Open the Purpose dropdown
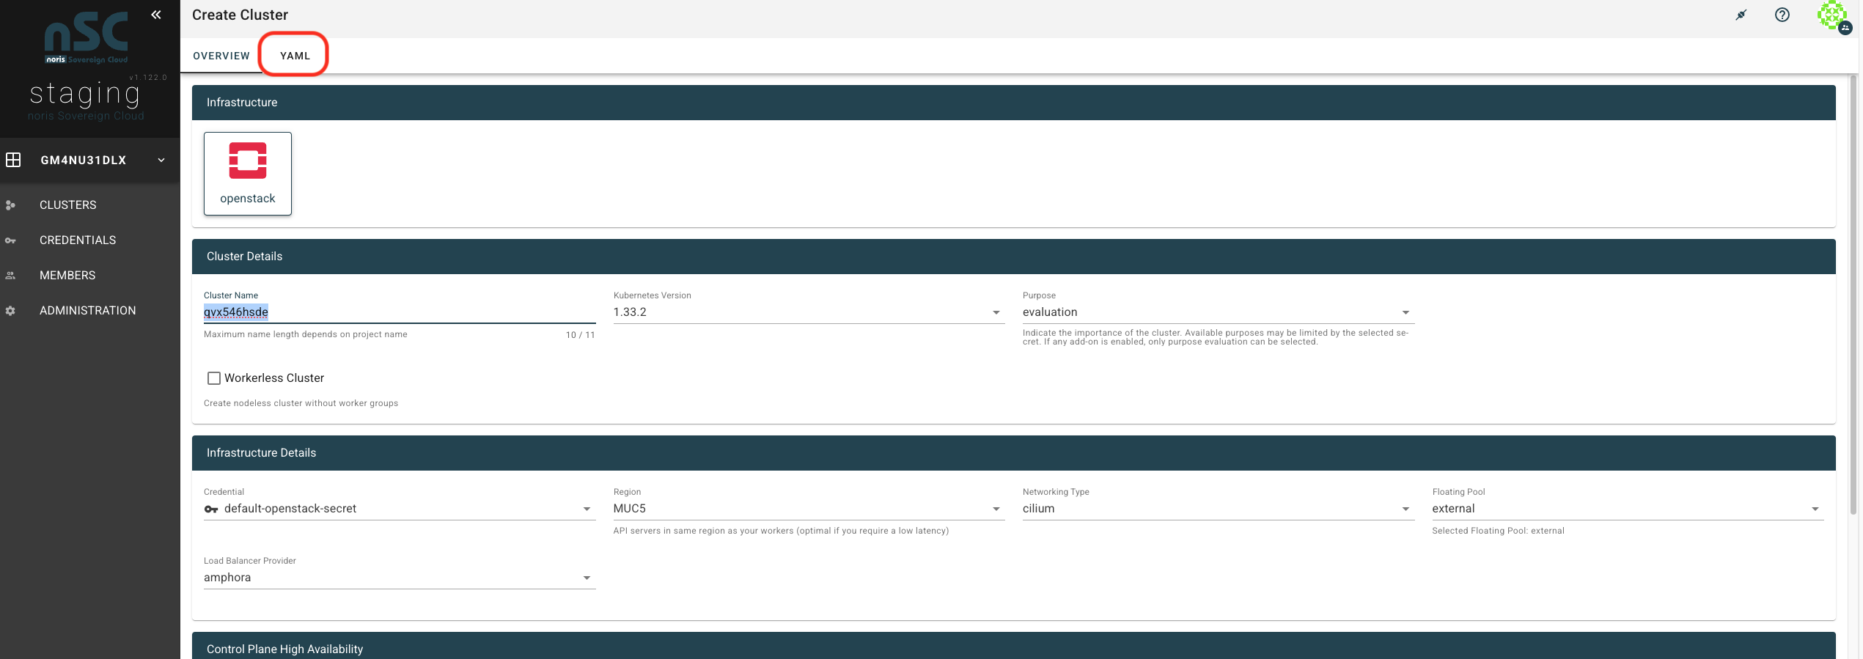1863x659 pixels. tap(1218, 312)
